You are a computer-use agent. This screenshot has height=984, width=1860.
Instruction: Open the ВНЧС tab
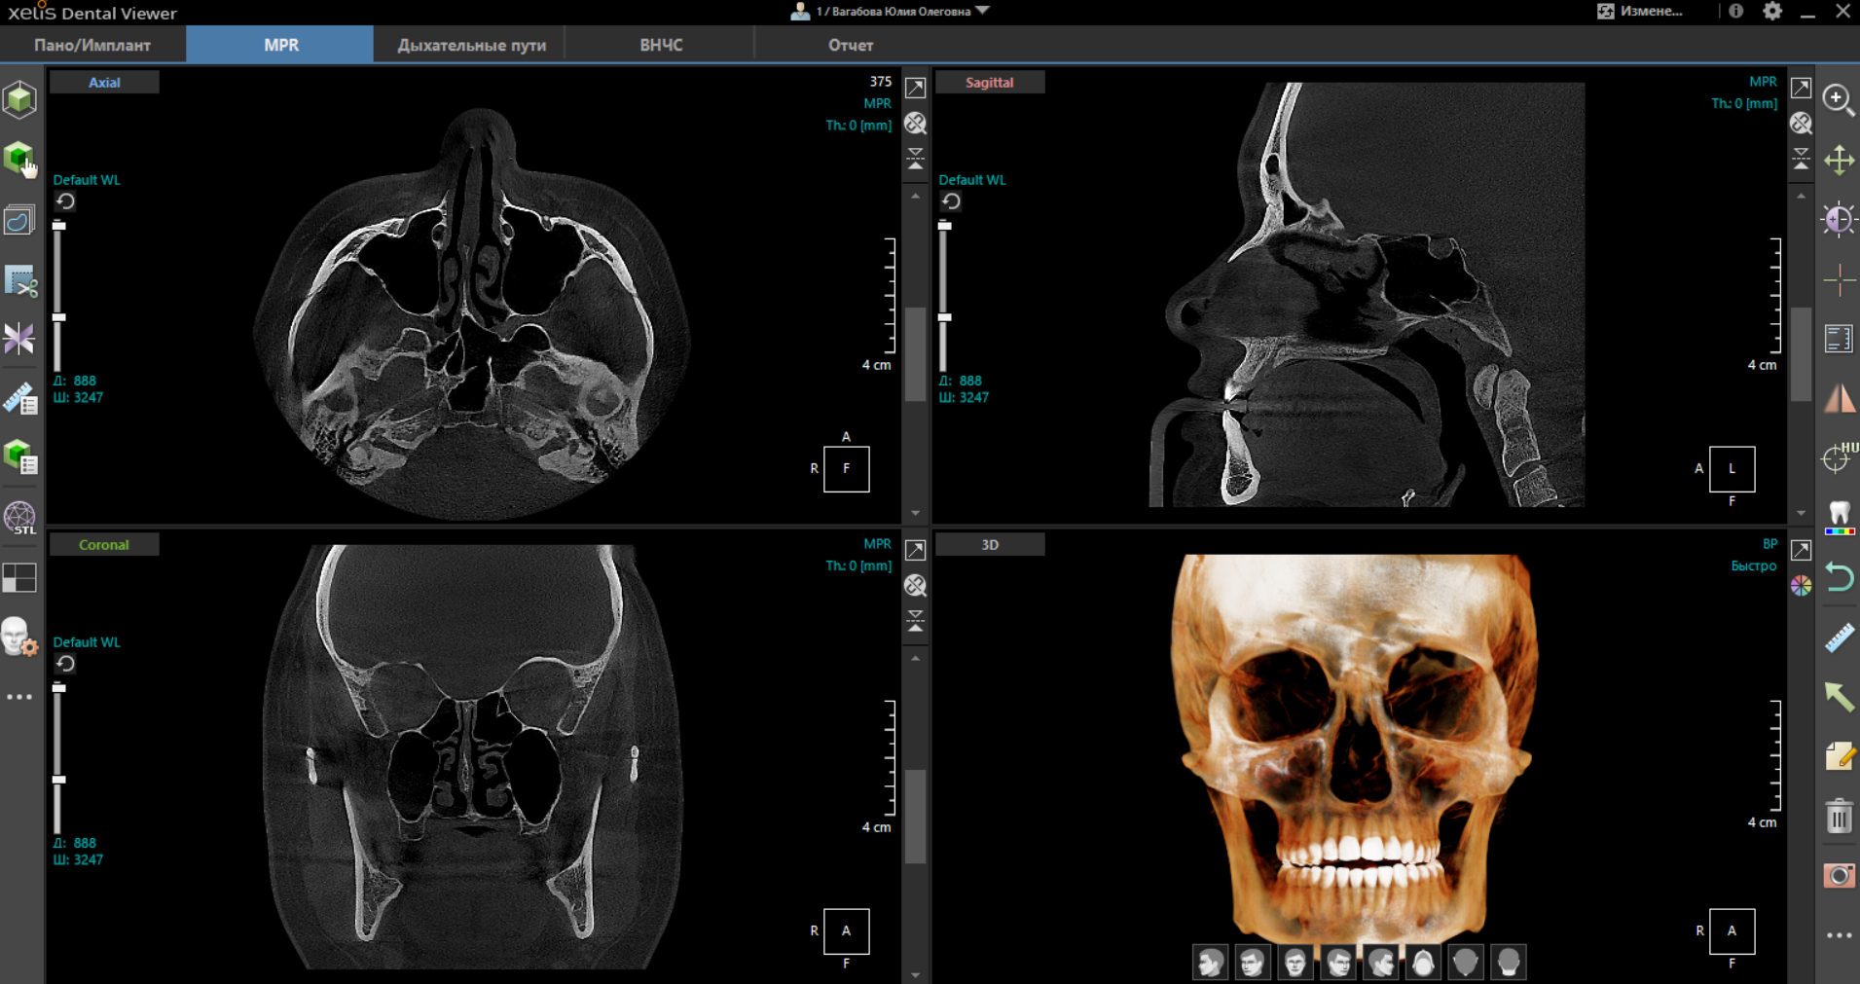coord(661,45)
